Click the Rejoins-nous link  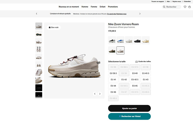coord(176,1)
